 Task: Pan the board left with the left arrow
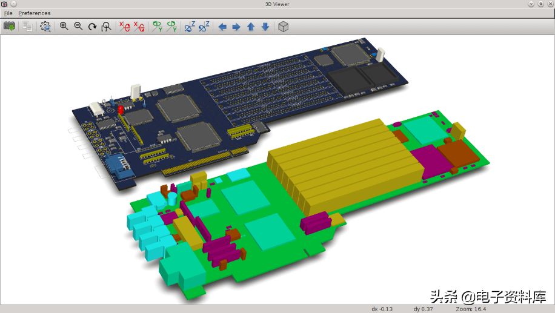point(222,27)
